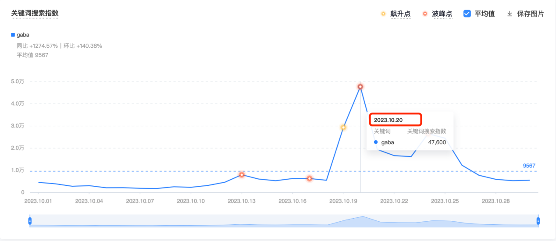556x241 pixels.
Task: Click the yellow 飙升点 legend dot icon
Action: coord(383,14)
